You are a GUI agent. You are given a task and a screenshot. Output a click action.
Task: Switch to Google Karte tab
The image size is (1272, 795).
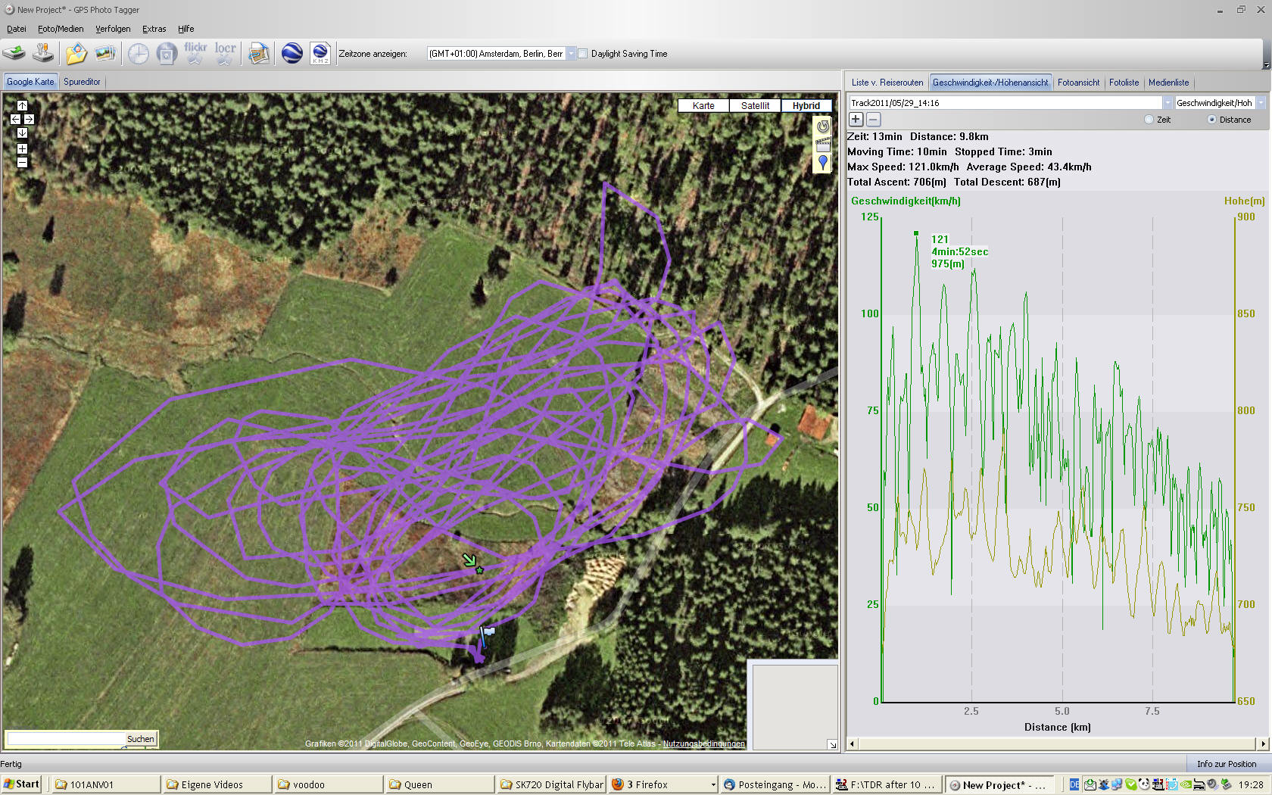(x=30, y=82)
